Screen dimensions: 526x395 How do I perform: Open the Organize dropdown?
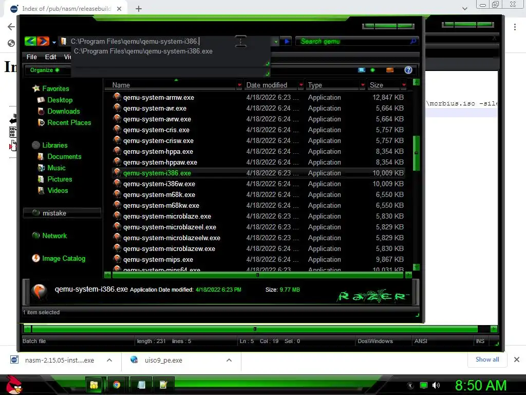[x=44, y=70]
